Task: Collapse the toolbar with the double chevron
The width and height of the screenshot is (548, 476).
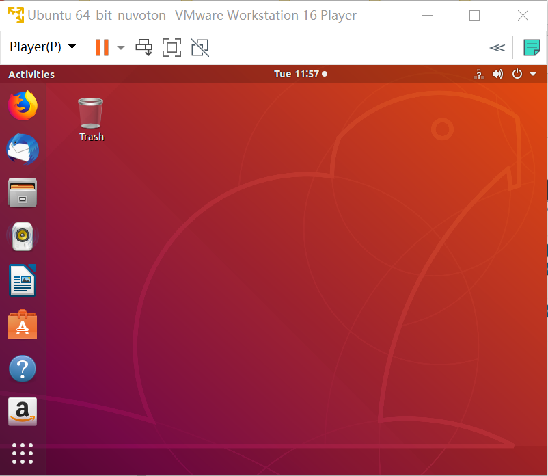Action: point(497,48)
